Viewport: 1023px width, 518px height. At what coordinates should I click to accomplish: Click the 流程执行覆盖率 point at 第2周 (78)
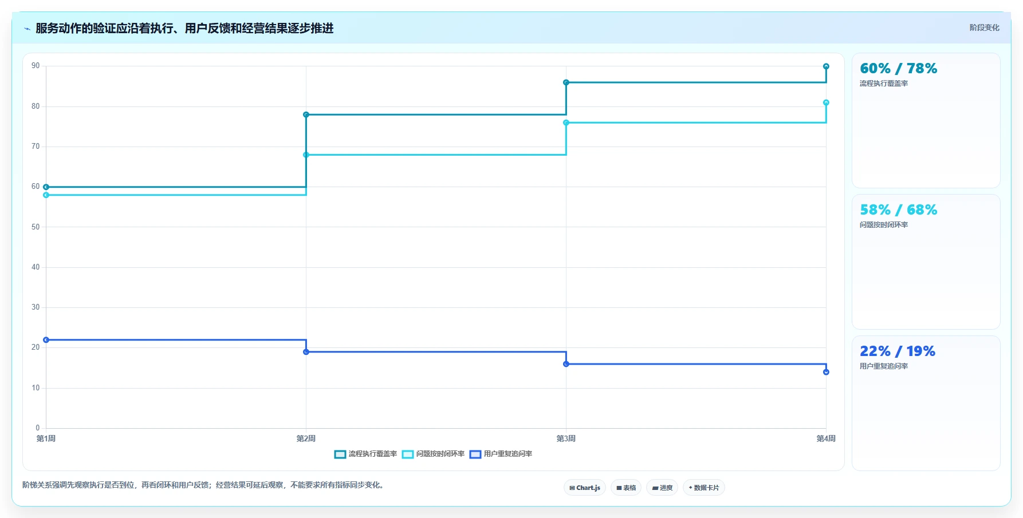pos(306,114)
